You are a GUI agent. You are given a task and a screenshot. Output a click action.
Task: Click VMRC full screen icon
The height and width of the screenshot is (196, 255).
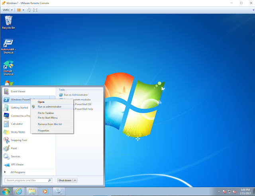tap(35, 10)
